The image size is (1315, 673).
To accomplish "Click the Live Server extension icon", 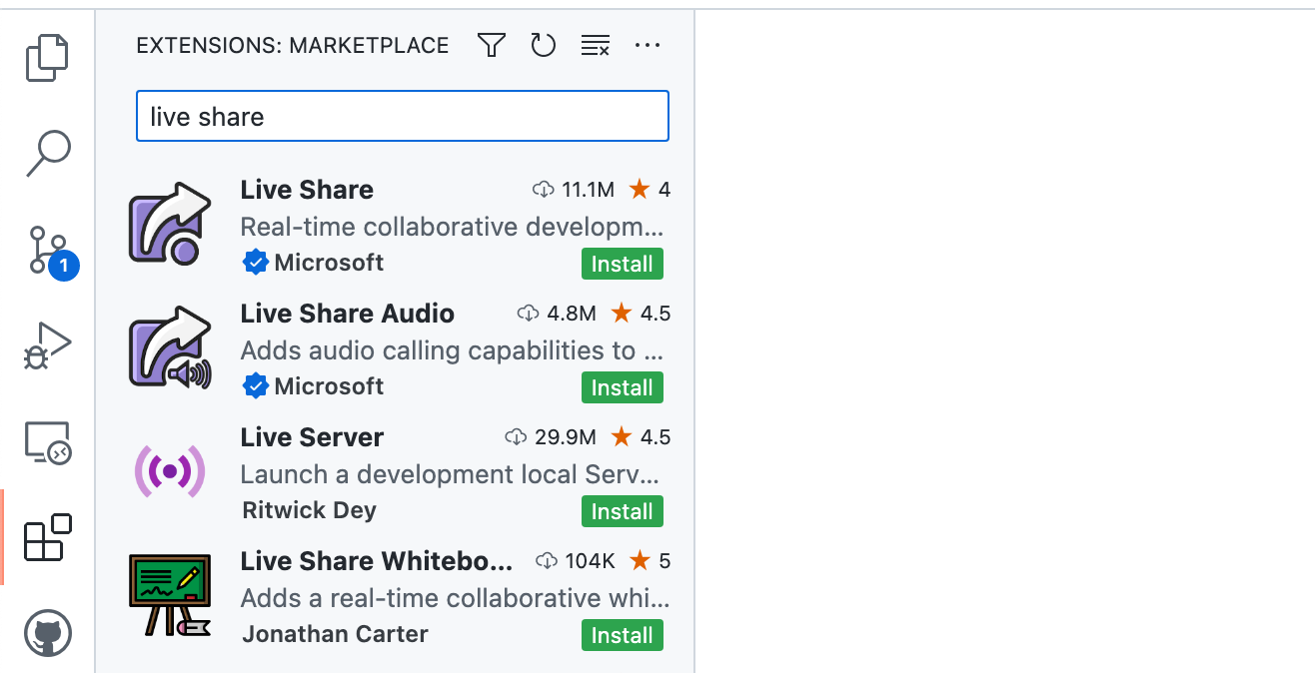I will click(170, 469).
